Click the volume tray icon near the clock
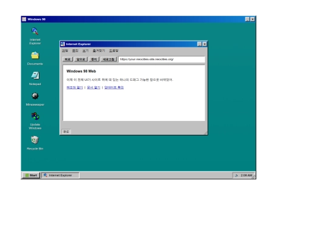Viewport: 328px width, 246px height. coord(236,176)
